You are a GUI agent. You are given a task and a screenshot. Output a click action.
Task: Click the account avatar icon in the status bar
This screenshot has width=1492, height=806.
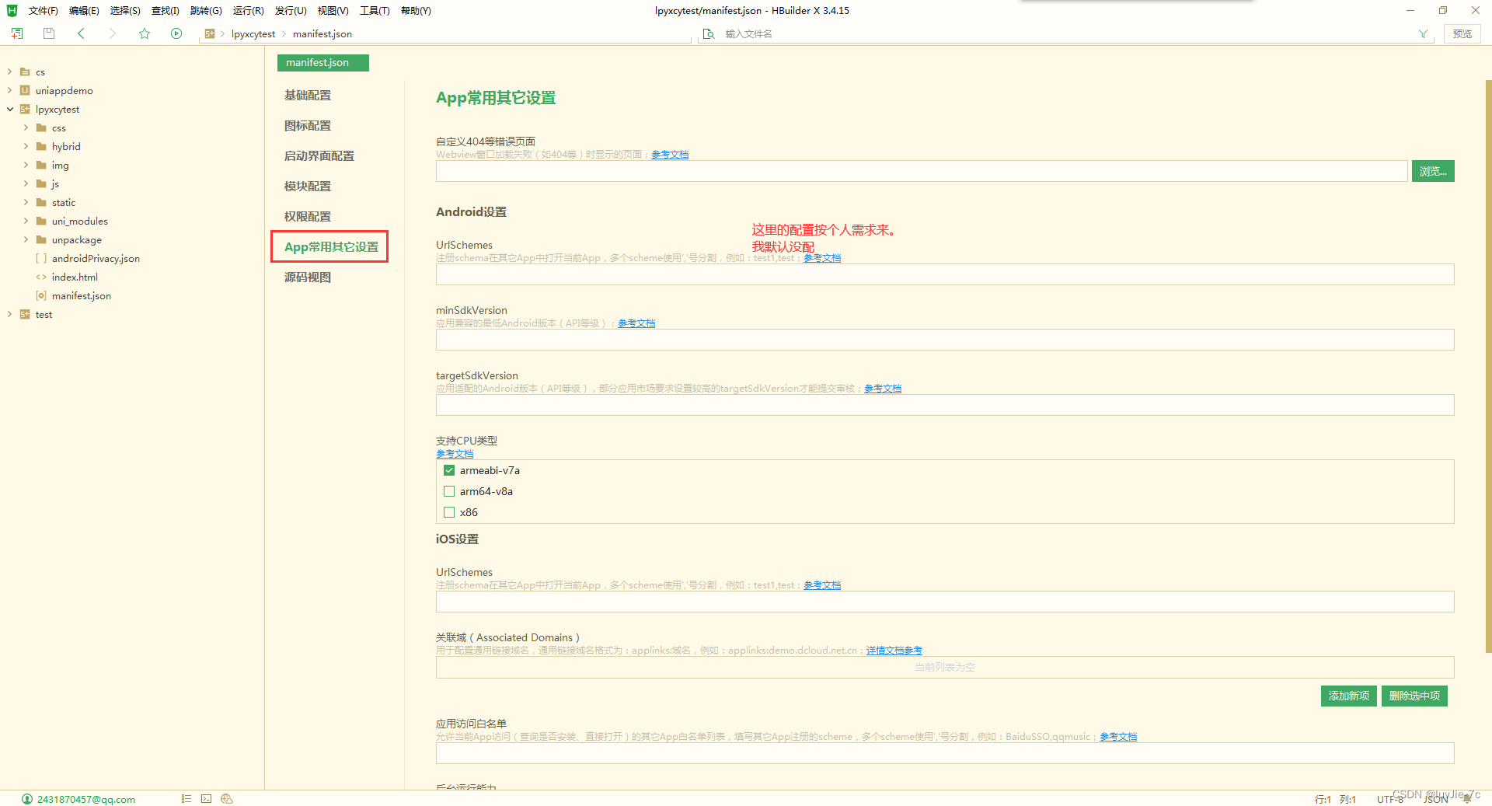click(x=27, y=798)
